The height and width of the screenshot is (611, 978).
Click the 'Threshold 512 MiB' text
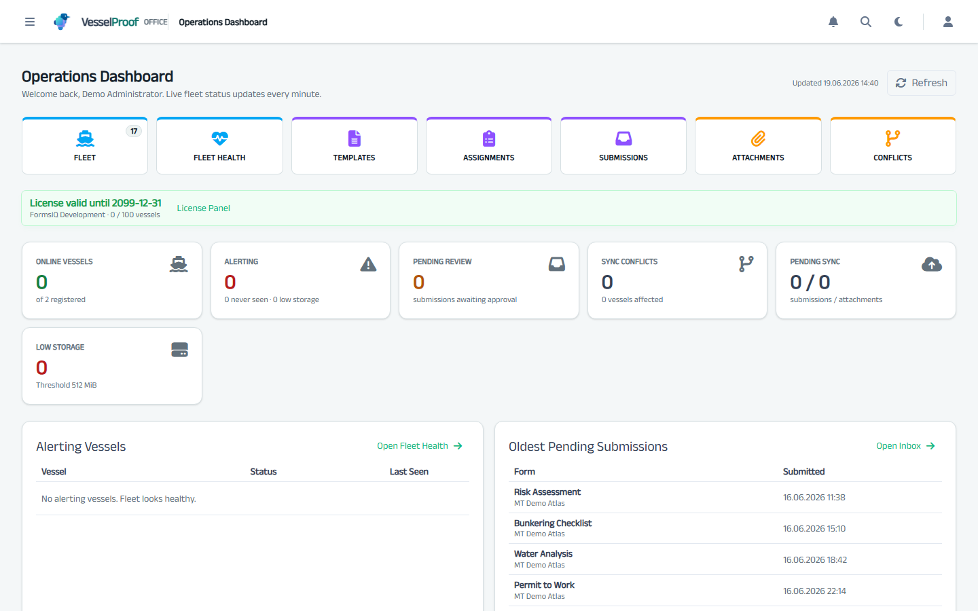coord(67,385)
